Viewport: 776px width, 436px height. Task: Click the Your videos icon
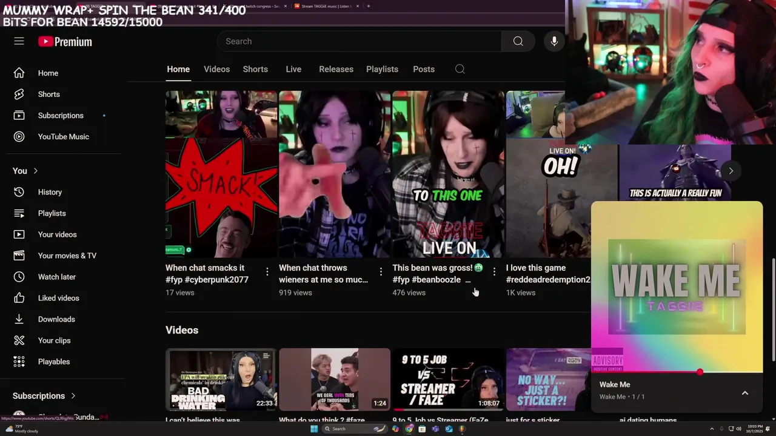[x=19, y=234]
